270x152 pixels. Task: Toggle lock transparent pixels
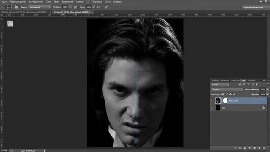pos(222,95)
